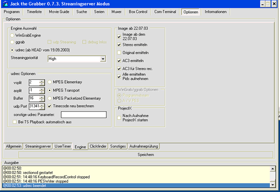Close the Jack the Grabber window
Image resolution: width=280 pixels, height=192 pixels.
click(274, 4)
